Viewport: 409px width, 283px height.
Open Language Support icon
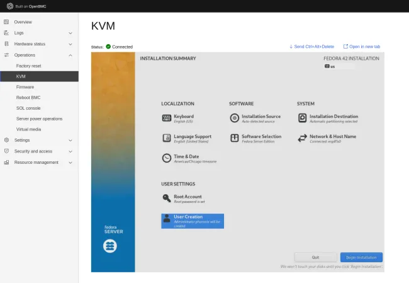167,138
